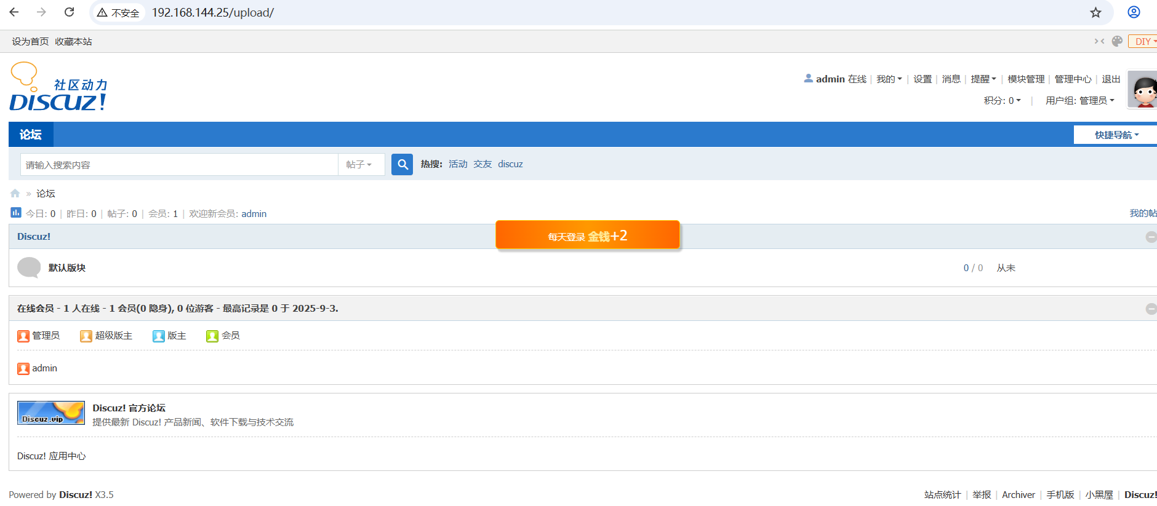1157x506 pixels.
Task: Click the 举报 footer link
Action: pyautogui.click(x=982, y=494)
